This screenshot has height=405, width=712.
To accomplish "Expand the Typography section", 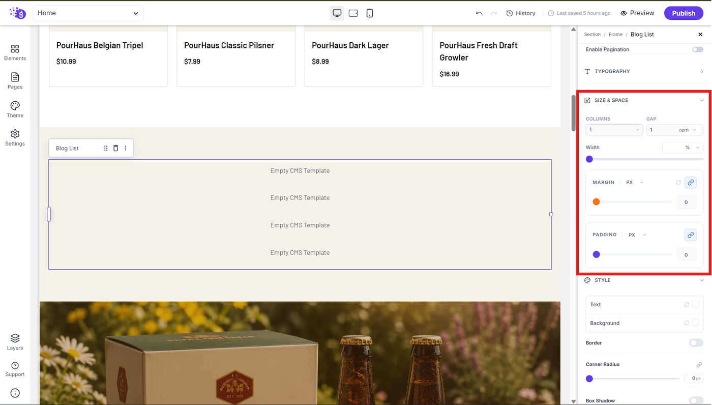I will tap(644, 71).
